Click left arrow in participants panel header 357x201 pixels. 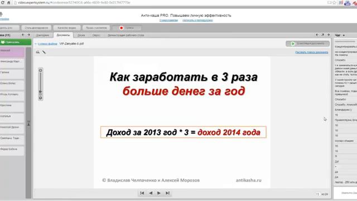pyautogui.click(x=23, y=35)
